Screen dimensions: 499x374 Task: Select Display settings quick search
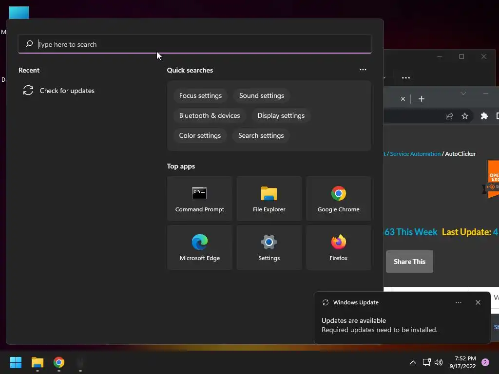(x=281, y=116)
